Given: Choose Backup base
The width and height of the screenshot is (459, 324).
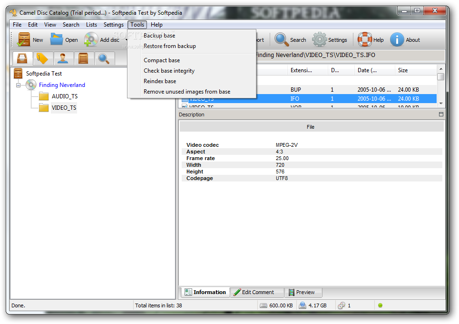Looking at the screenshot, I should 192,36.
